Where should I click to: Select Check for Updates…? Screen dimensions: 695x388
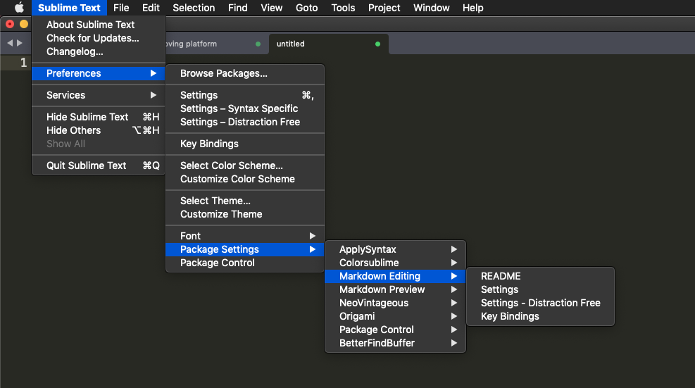99,38
